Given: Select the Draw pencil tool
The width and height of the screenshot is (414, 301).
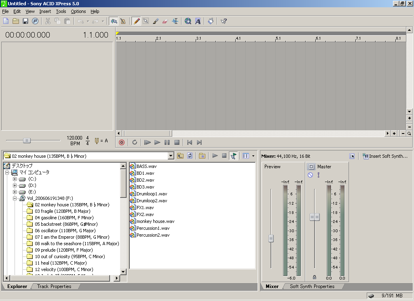Looking at the screenshot, I should [x=136, y=21].
